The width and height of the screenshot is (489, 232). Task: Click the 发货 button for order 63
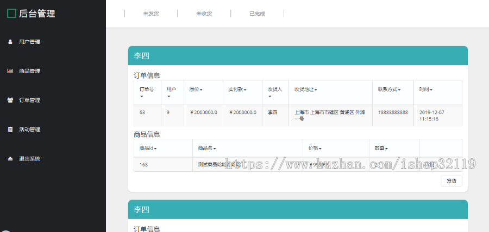tap(452, 181)
